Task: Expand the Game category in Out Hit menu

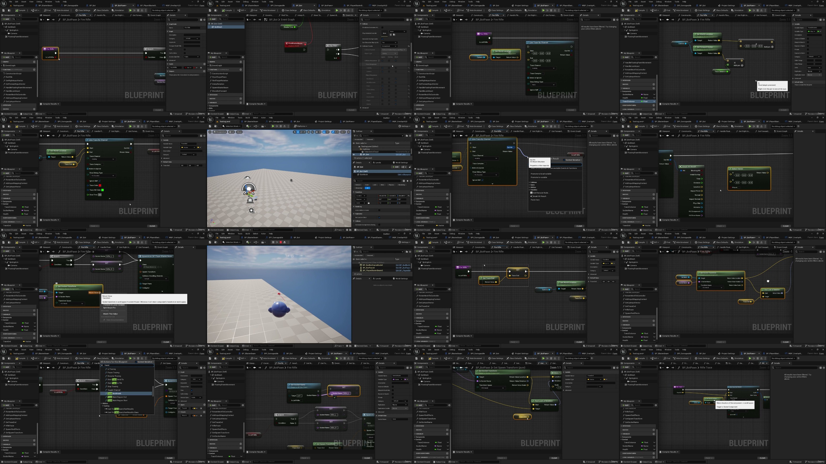Action: coord(529,185)
